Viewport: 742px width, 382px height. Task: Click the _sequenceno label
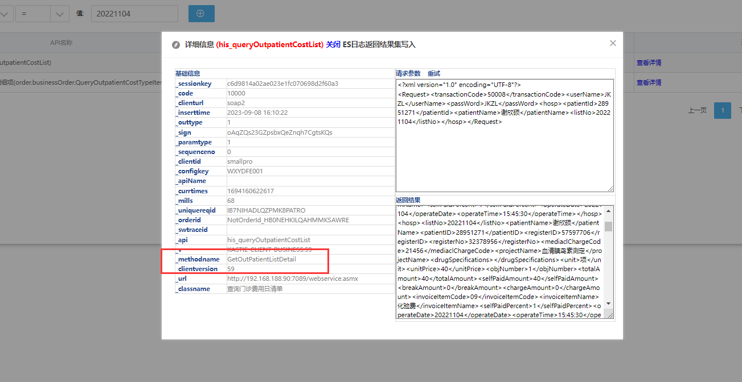point(195,152)
